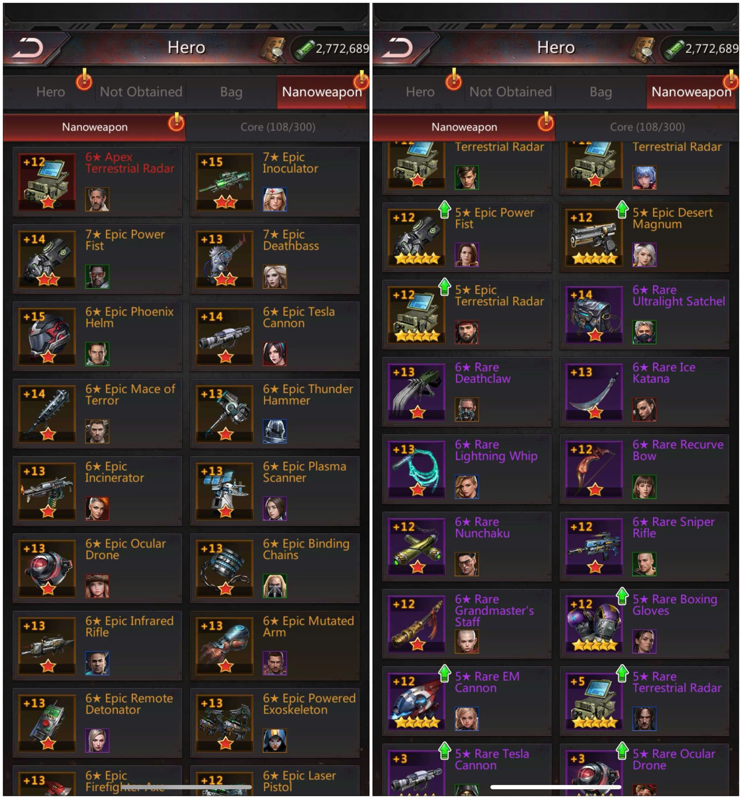This screenshot has width=742, height=799.
Task: Tap the 6★ Rare Nunchaku weapon icon
Action: 417,547
